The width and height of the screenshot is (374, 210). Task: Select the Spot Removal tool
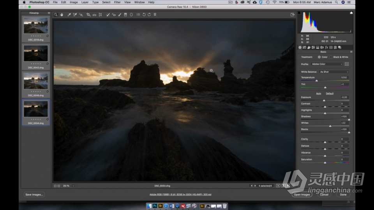click(108, 14)
